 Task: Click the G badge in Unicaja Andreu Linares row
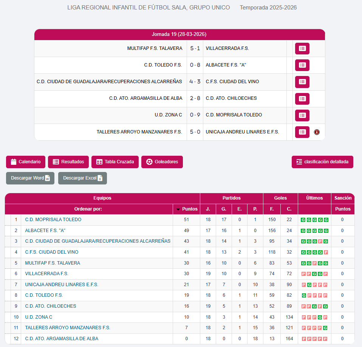click(309, 285)
